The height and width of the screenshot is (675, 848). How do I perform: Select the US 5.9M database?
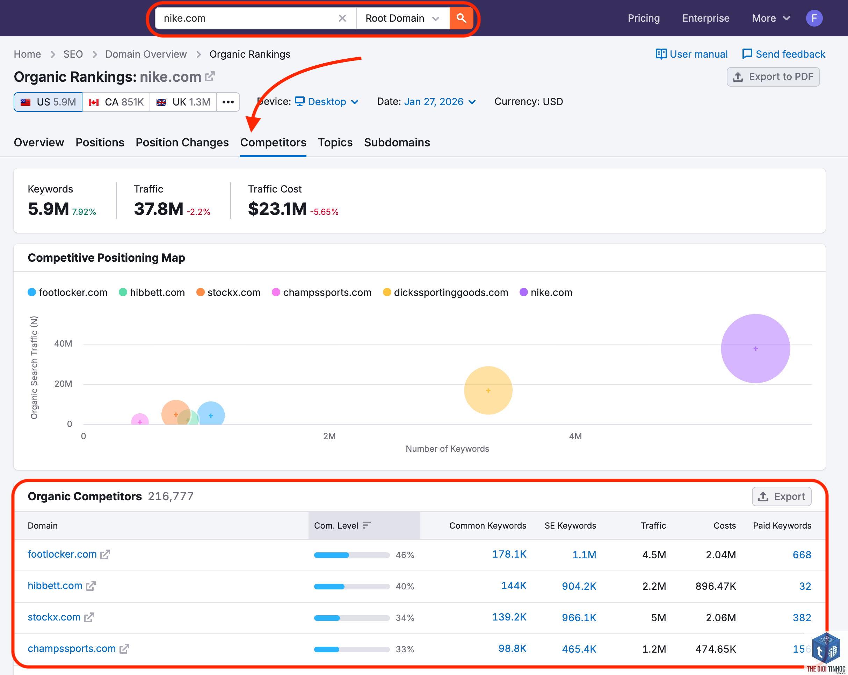pos(48,102)
